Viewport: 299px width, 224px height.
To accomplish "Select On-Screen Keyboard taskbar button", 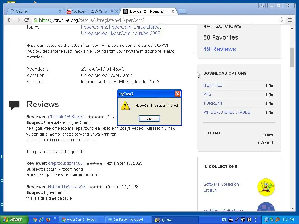I will 128,220.
